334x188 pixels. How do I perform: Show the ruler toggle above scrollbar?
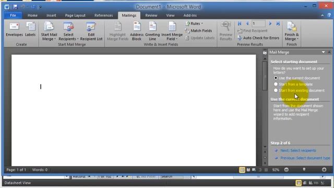click(265, 53)
